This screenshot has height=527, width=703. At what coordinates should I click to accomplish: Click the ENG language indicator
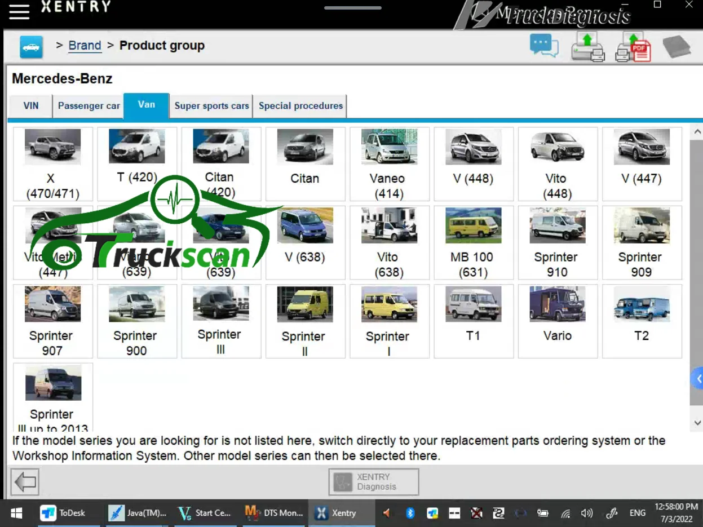[638, 513]
